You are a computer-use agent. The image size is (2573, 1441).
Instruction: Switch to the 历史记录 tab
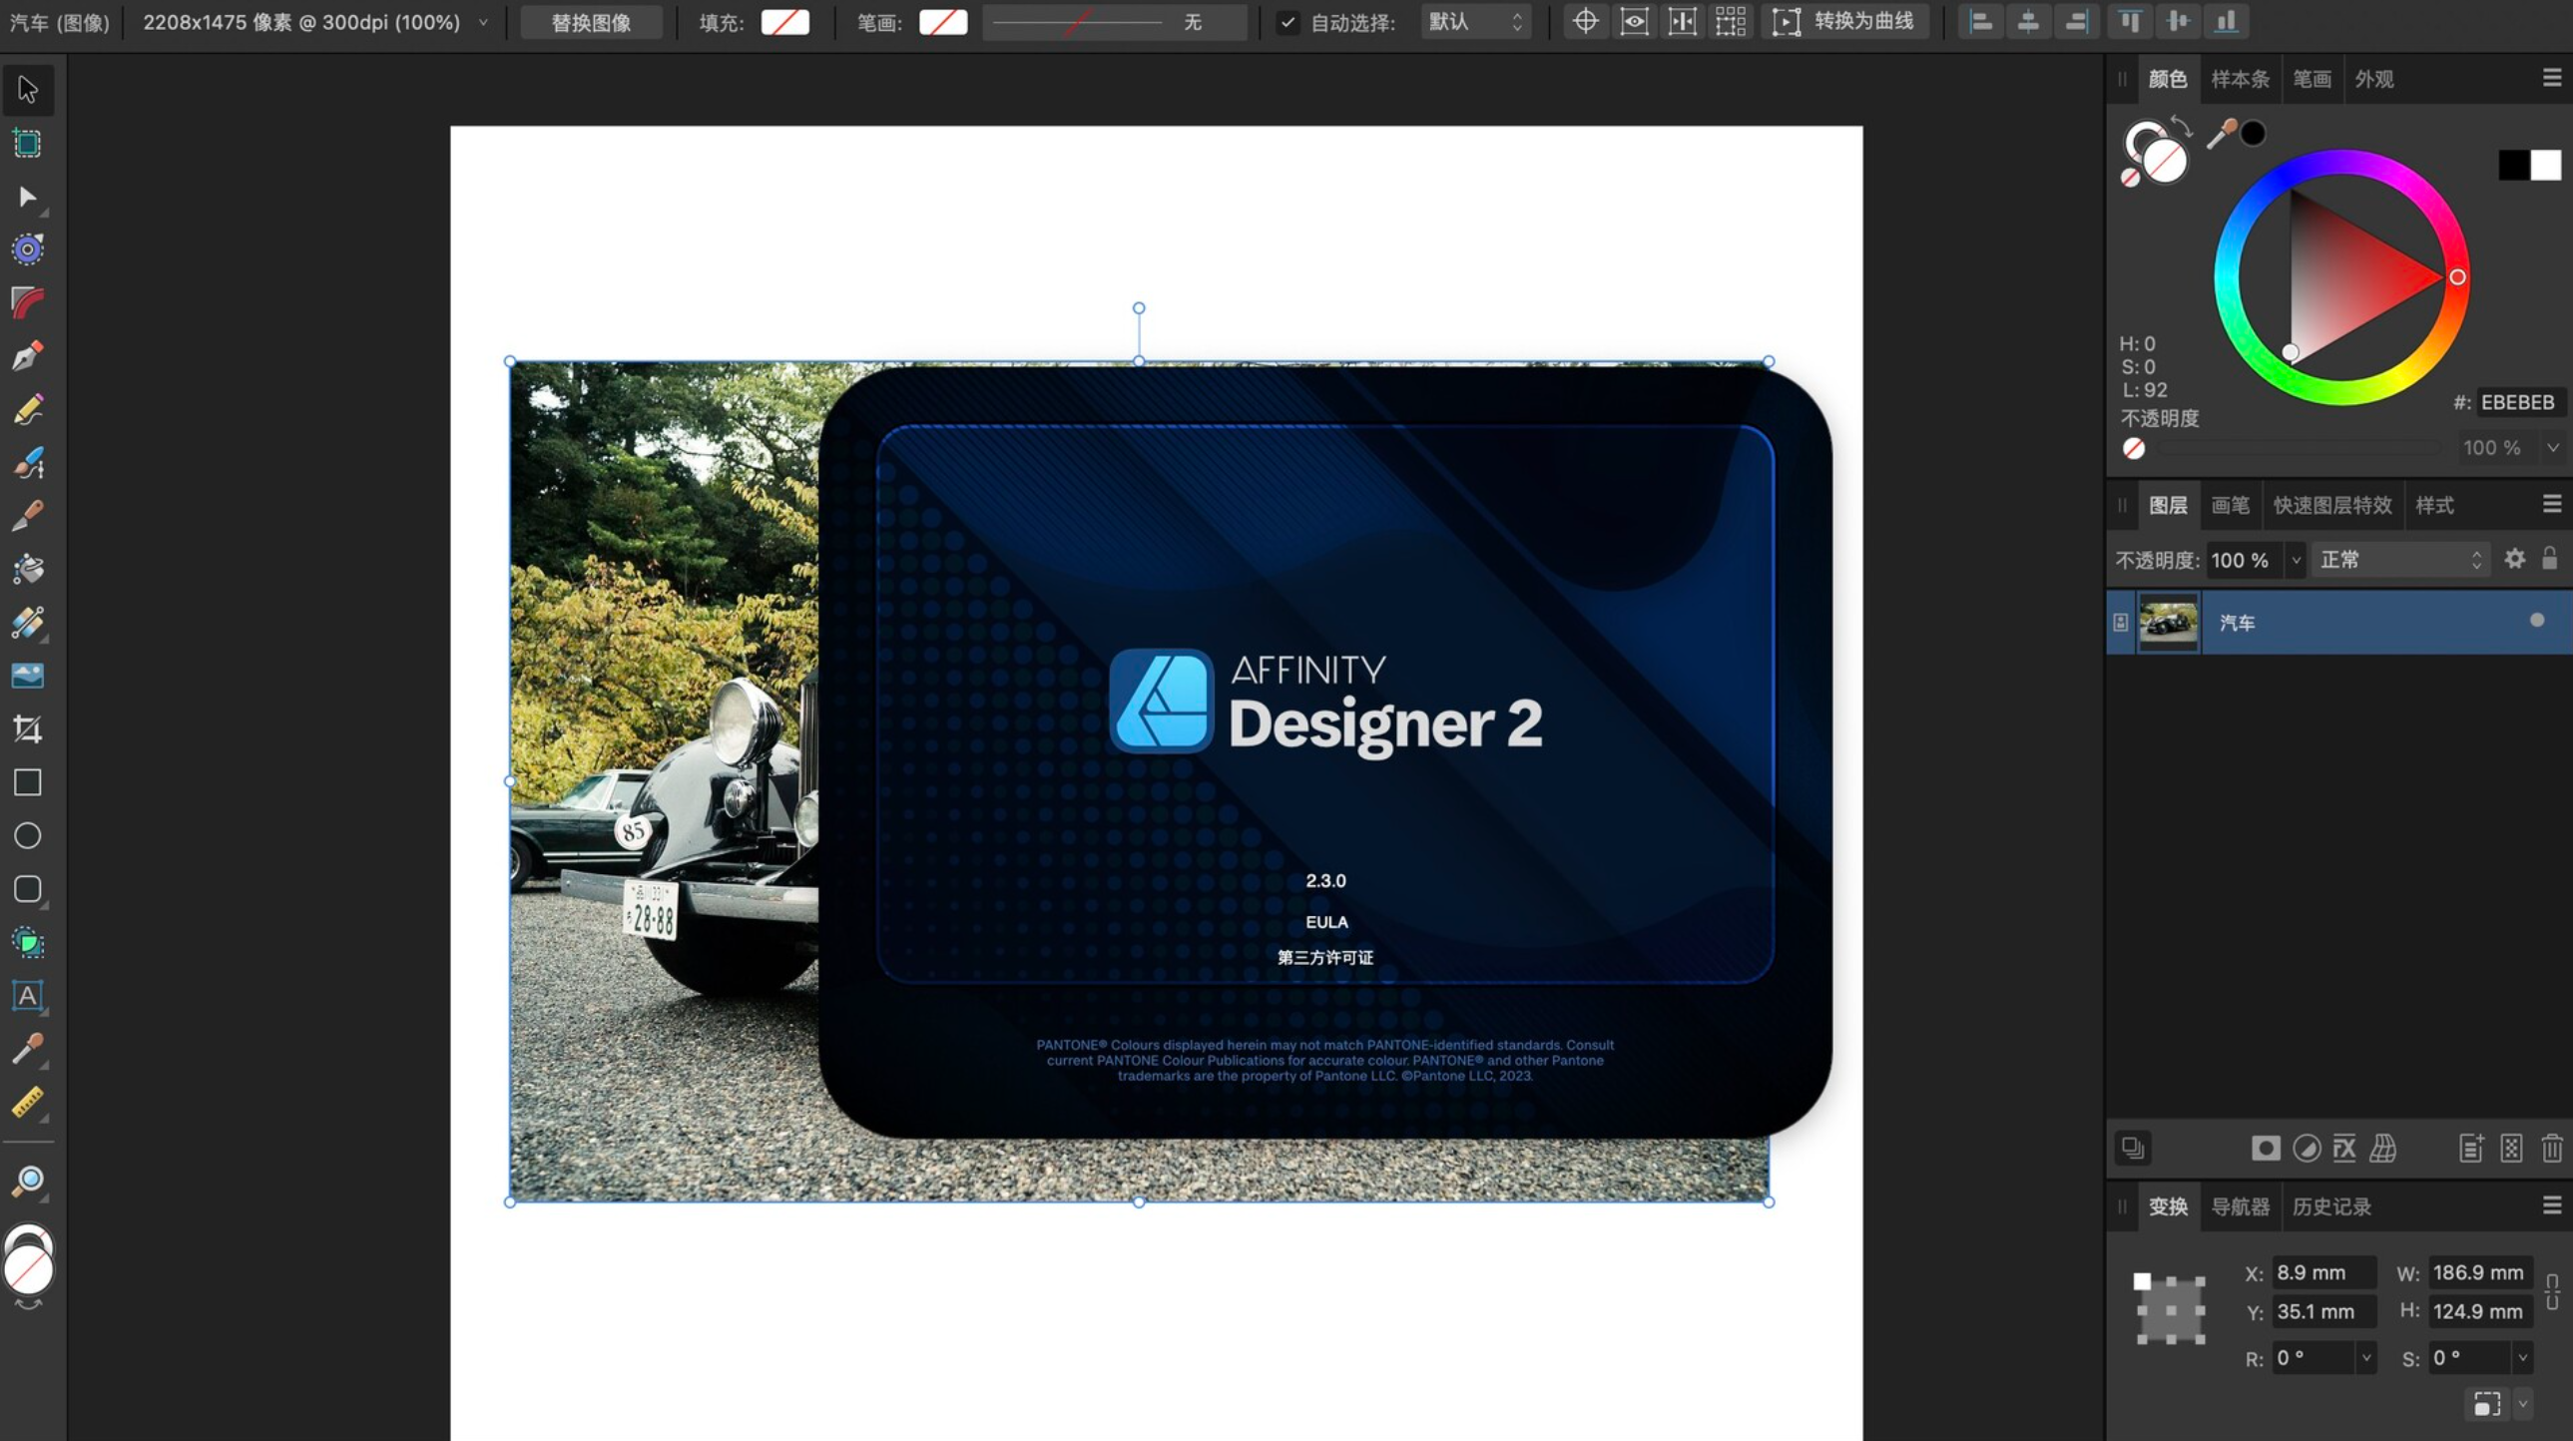pyautogui.click(x=2332, y=1206)
